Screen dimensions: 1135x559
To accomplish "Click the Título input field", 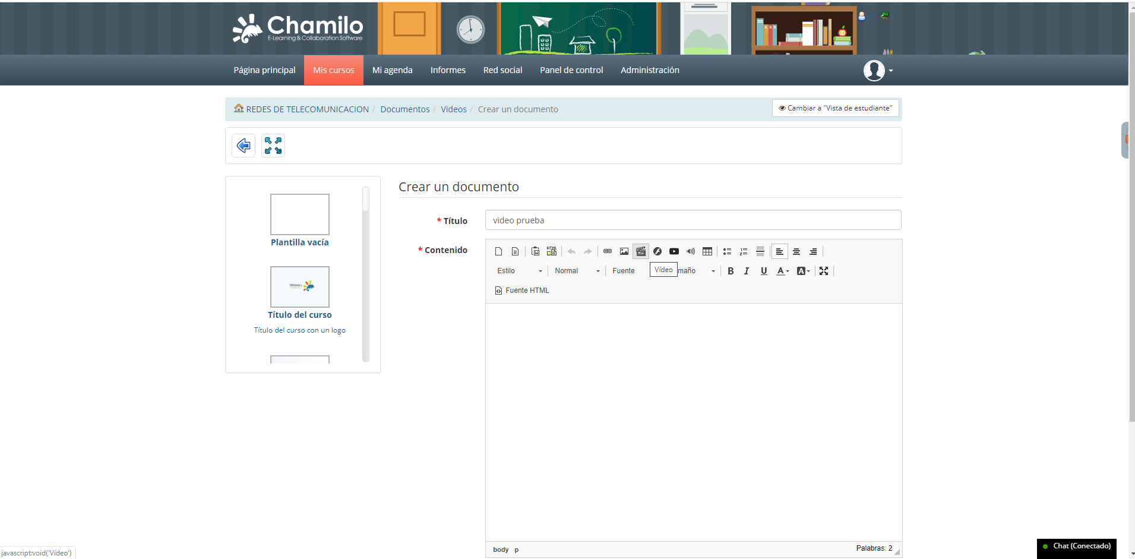I will click(693, 219).
